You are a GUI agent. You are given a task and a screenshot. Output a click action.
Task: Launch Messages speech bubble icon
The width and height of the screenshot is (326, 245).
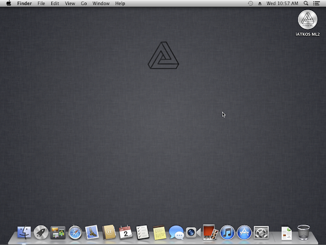click(x=176, y=233)
